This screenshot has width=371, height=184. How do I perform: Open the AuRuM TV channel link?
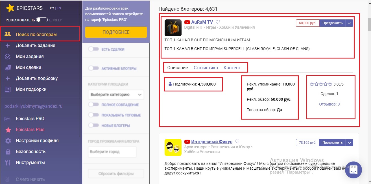click(x=202, y=22)
